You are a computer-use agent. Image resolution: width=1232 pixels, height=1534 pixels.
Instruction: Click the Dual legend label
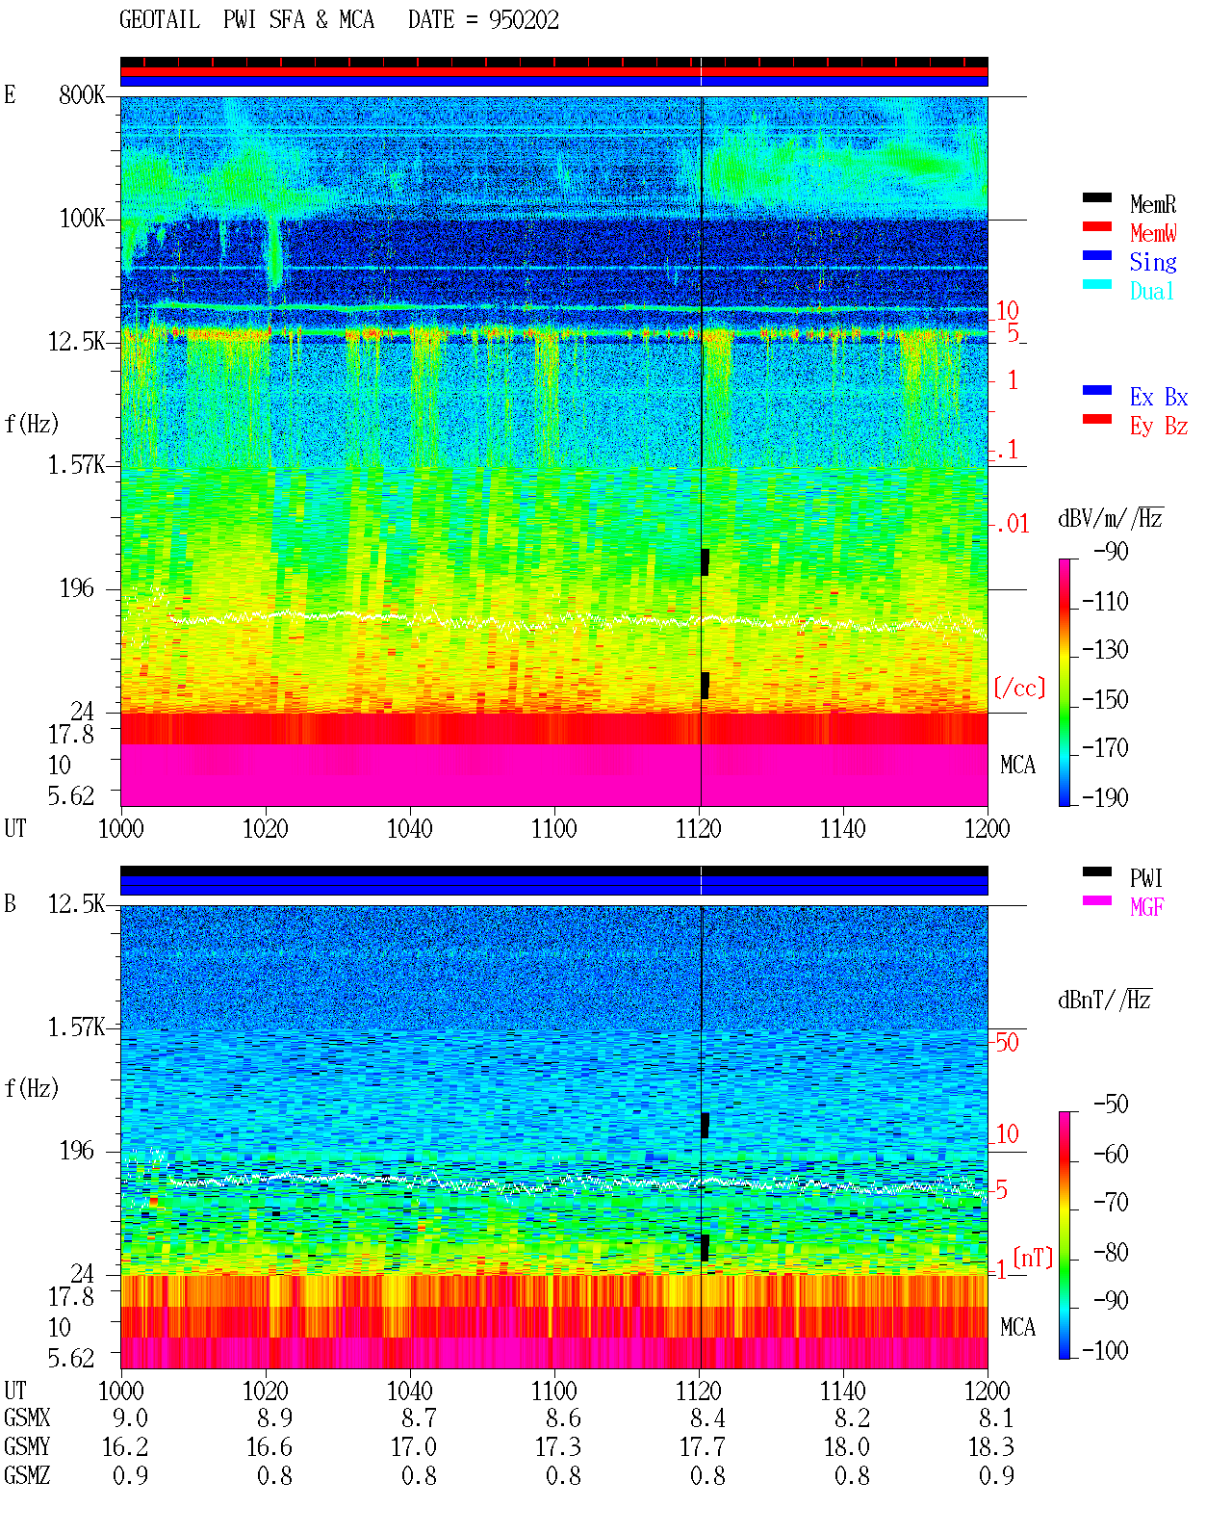(1153, 291)
